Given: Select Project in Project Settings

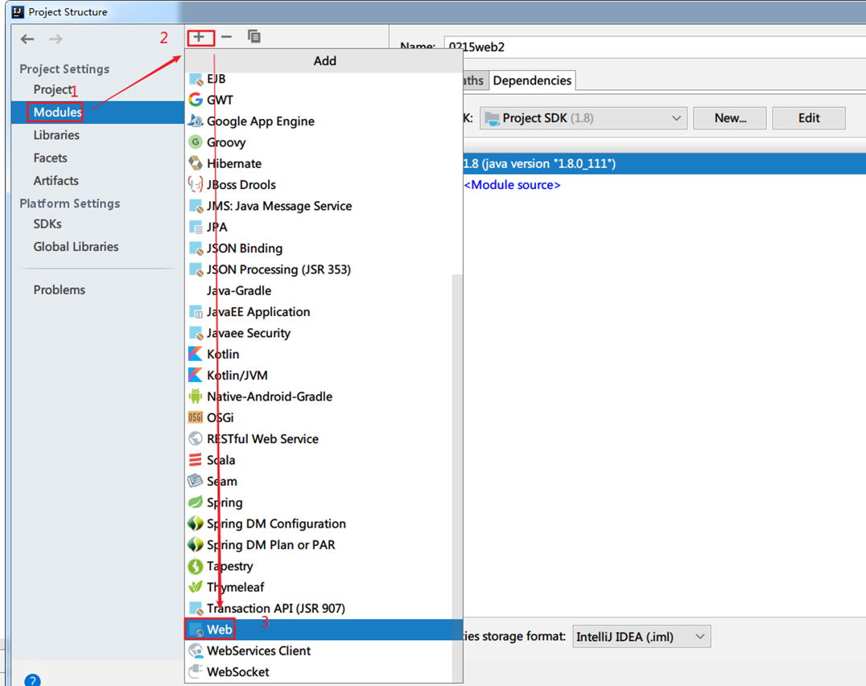Looking at the screenshot, I should pyautogui.click(x=52, y=89).
